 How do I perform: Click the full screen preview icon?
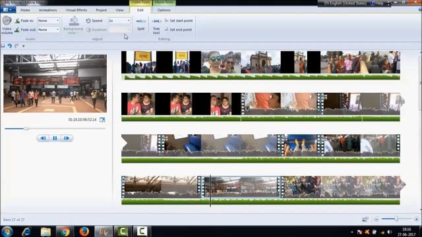102,120
